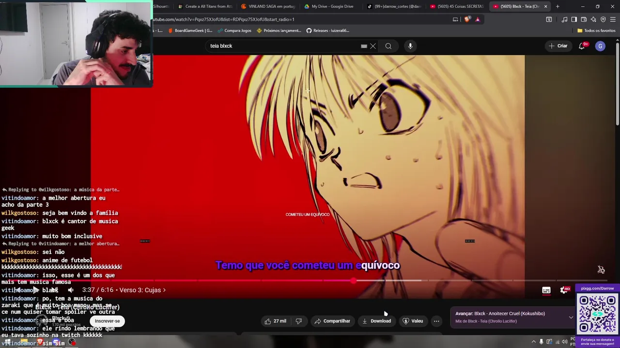This screenshot has height=348, width=620.
Task: Switch to VINLAND SAGA em português tab
Action: [268, 6]
